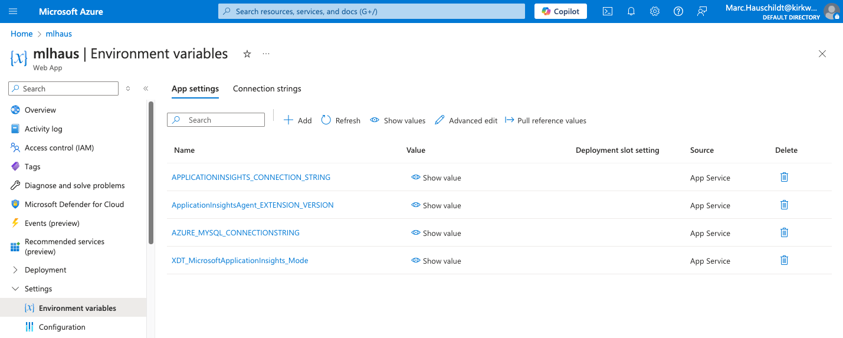Open Advanced edit
This screenshot has width=843, height=338.
point(466,120)
